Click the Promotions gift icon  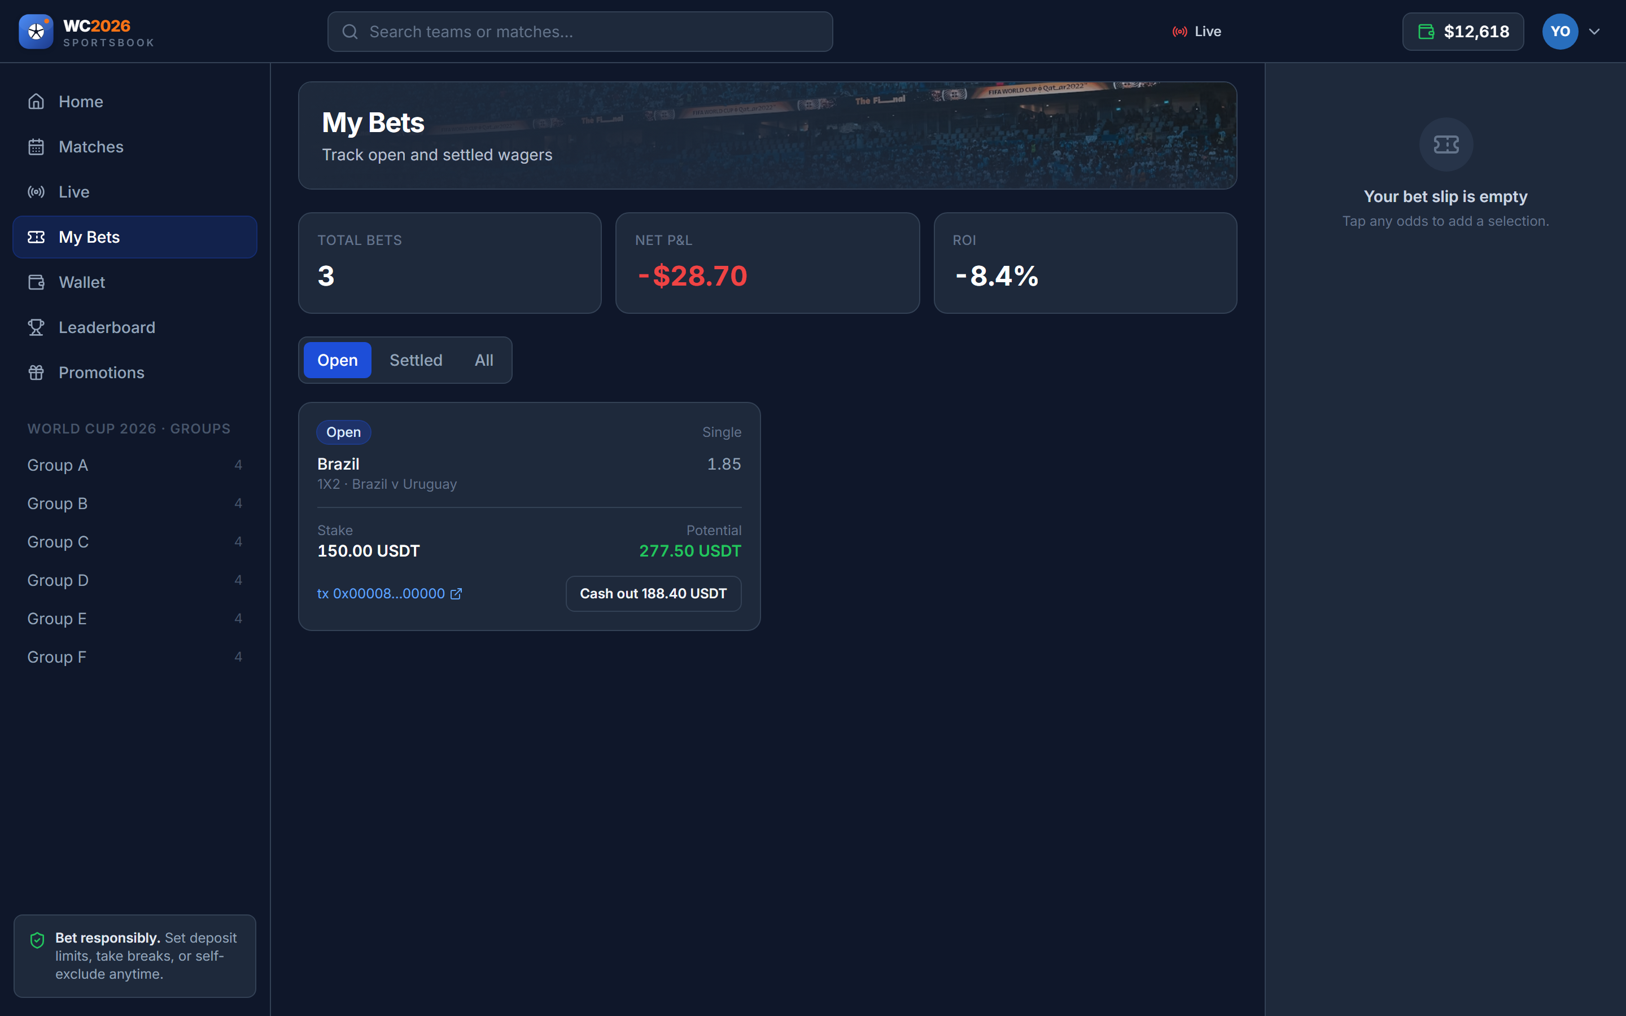[36, 373]
